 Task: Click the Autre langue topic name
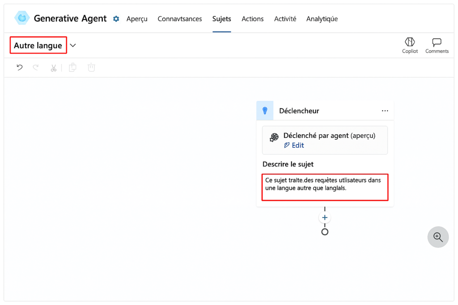pyautogui.click(x=38, y=46)
